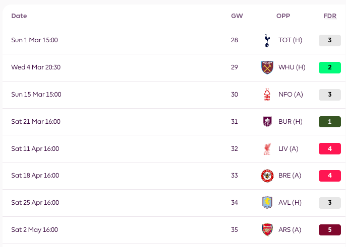
Task: Click the dark red difficulty 5 badge
Action: point(330,230)
